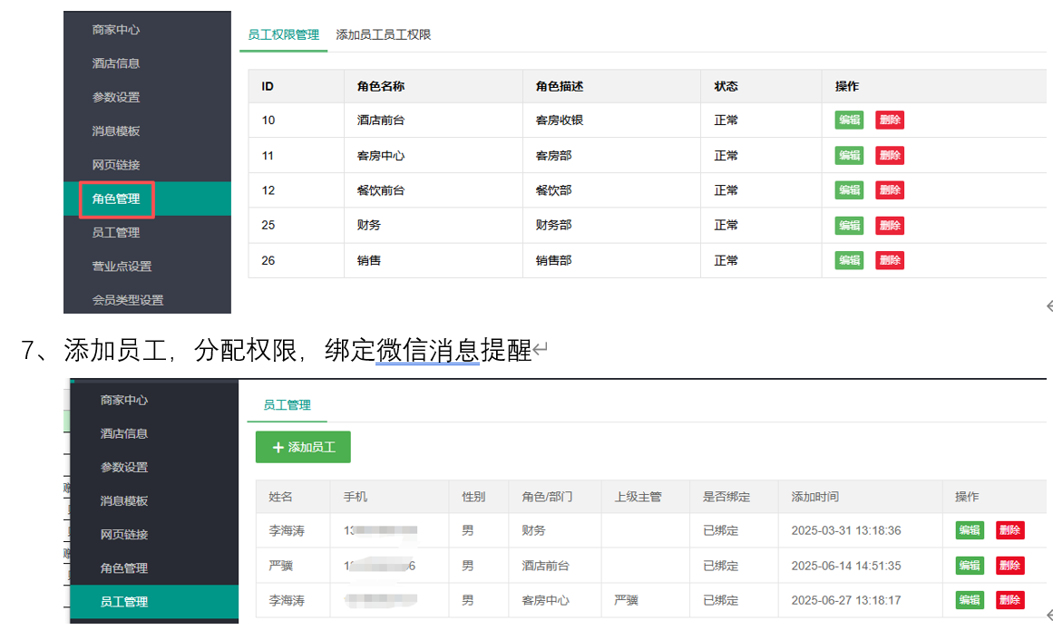The height and width of the screenshot is (630, 1053).
Task: Select 角色管理 in upper sidebar
Action: [116, 199]
